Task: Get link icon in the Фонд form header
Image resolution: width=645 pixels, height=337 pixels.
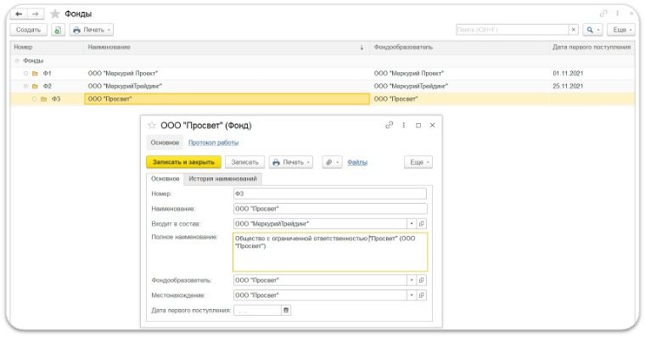Action: [x=390, y=125]
